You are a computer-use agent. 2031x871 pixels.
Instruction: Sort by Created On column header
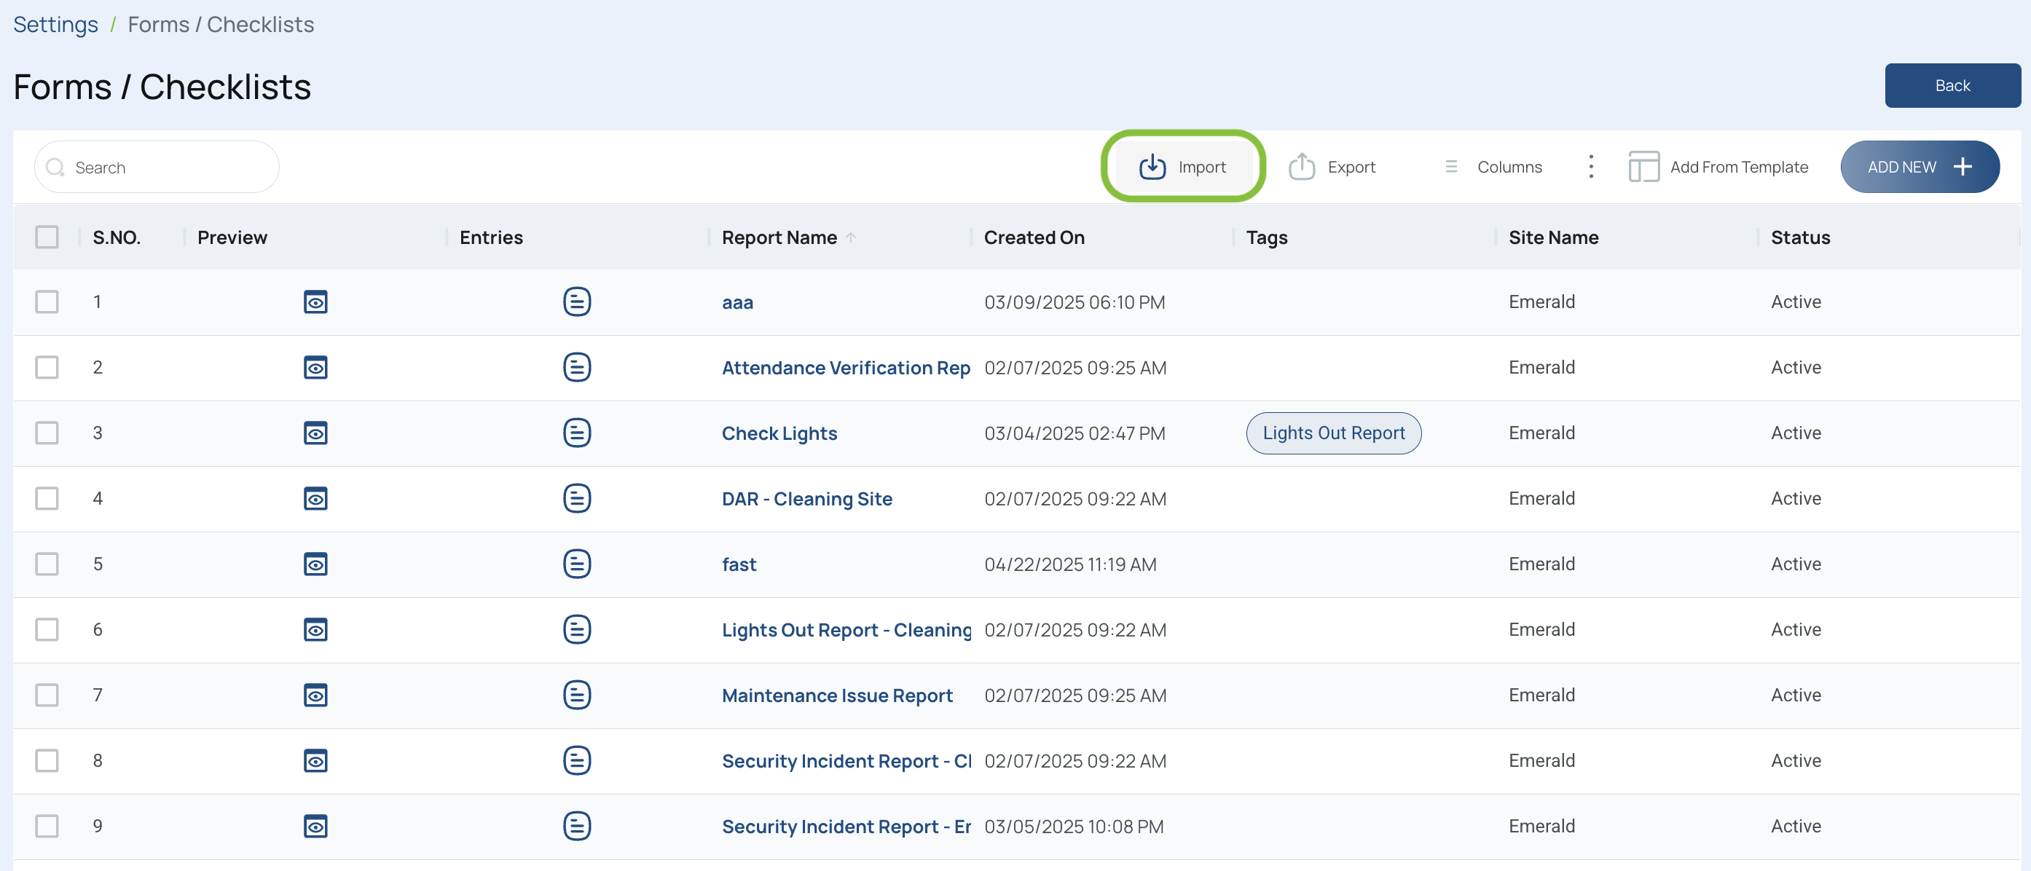1034,237
